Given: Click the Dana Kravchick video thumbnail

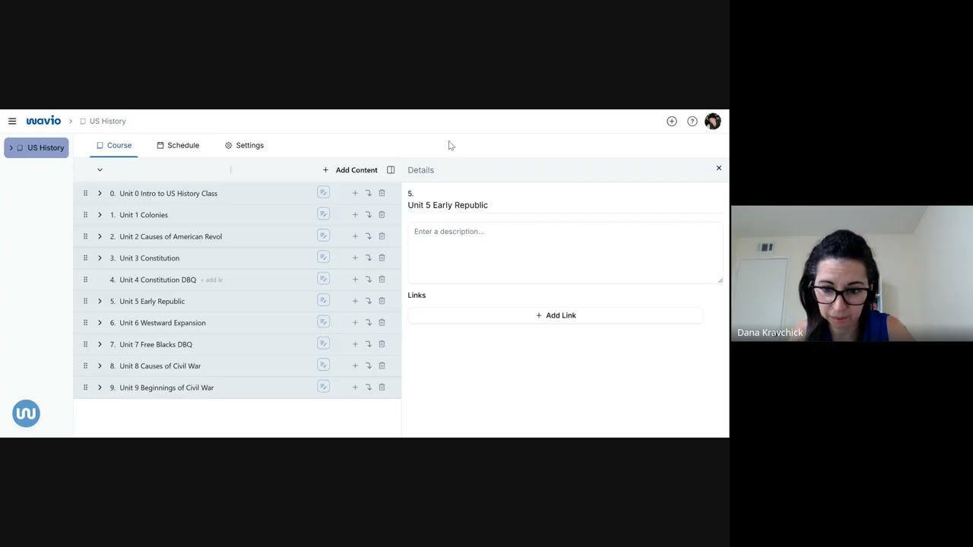Looking at the screenshot, I should 852,273.
